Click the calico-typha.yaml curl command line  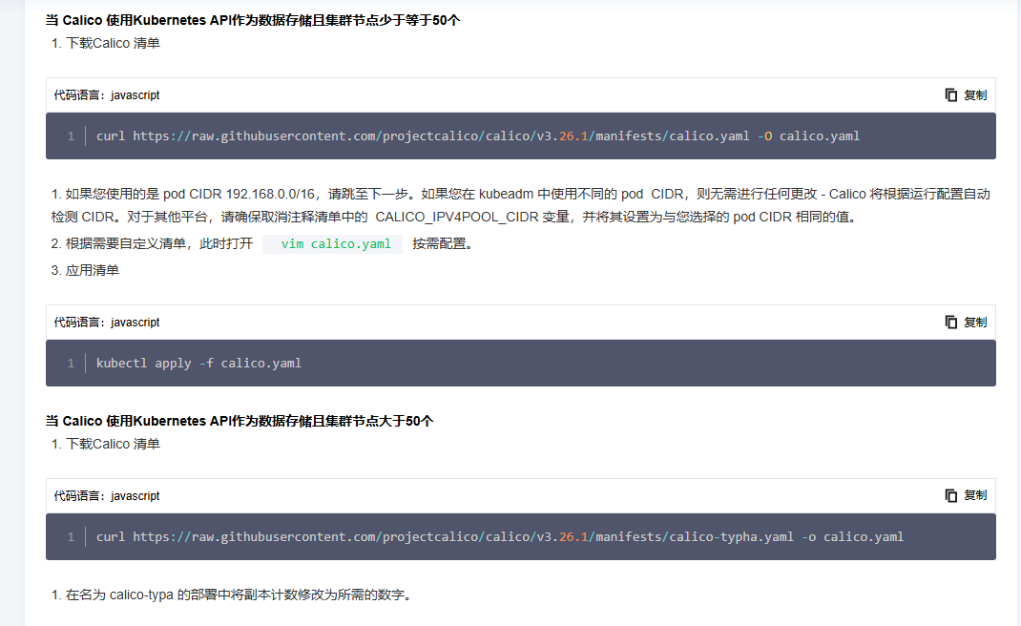coord(500,537)
